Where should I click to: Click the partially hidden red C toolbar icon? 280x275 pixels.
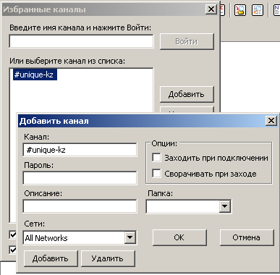tap(223, 10)
